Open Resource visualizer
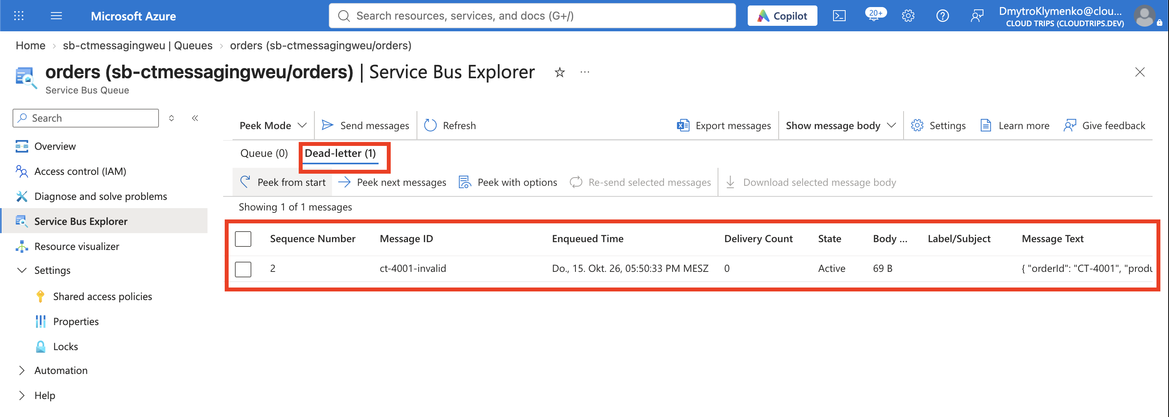 77,246
